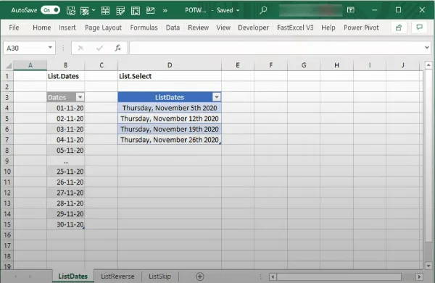Screen dimensions: 435x283
Task: Add a new sheet with plus icon
Action: tap(200, 276)
